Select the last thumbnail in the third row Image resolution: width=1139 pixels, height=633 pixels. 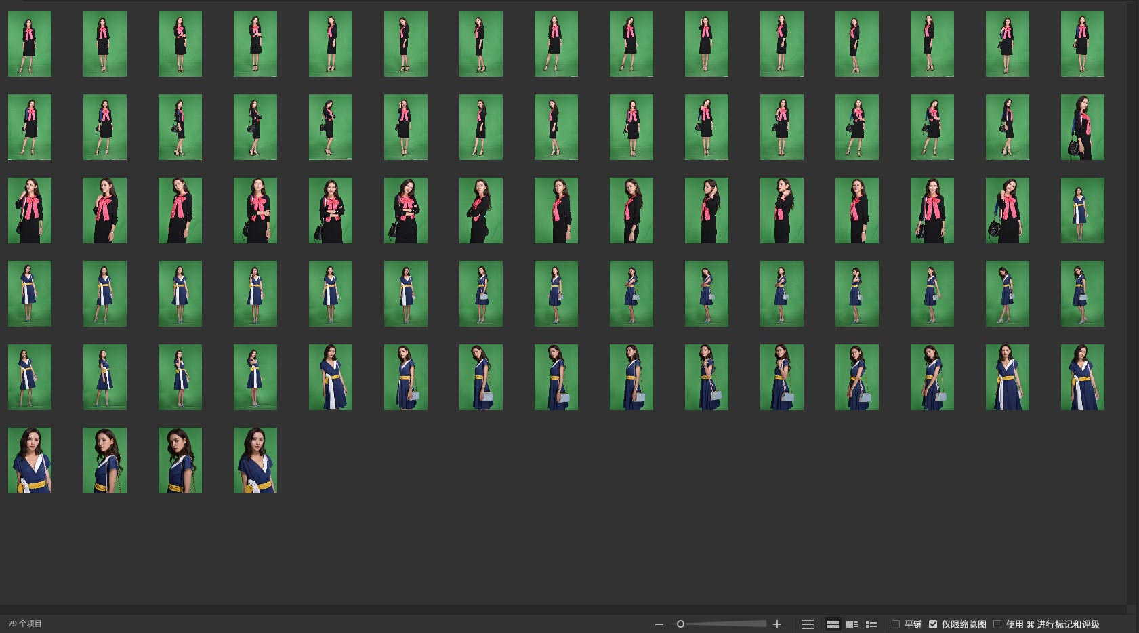click(1082, 210)
